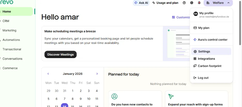242x107 pixels.
Task: Open Usage and plan
Action: (165, 3)
